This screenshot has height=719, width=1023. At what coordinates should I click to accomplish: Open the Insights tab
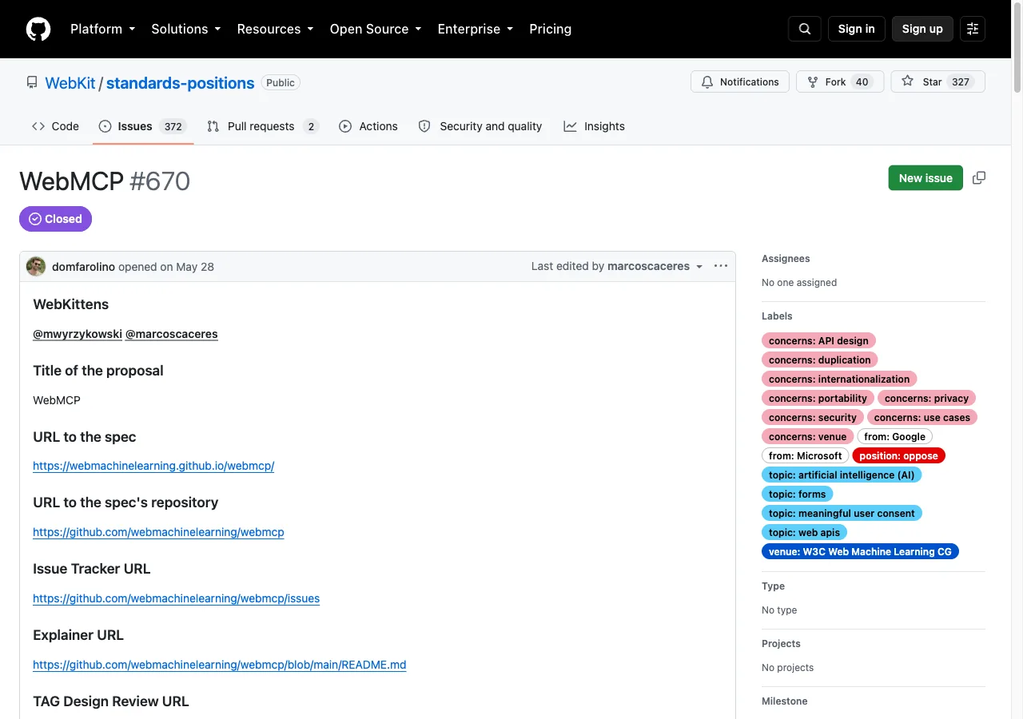click(594, 126)
